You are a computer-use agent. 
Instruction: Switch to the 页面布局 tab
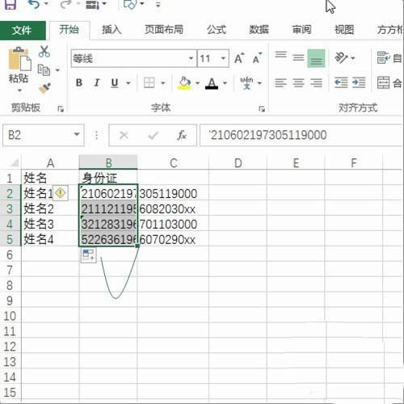(x=164, y=30)
